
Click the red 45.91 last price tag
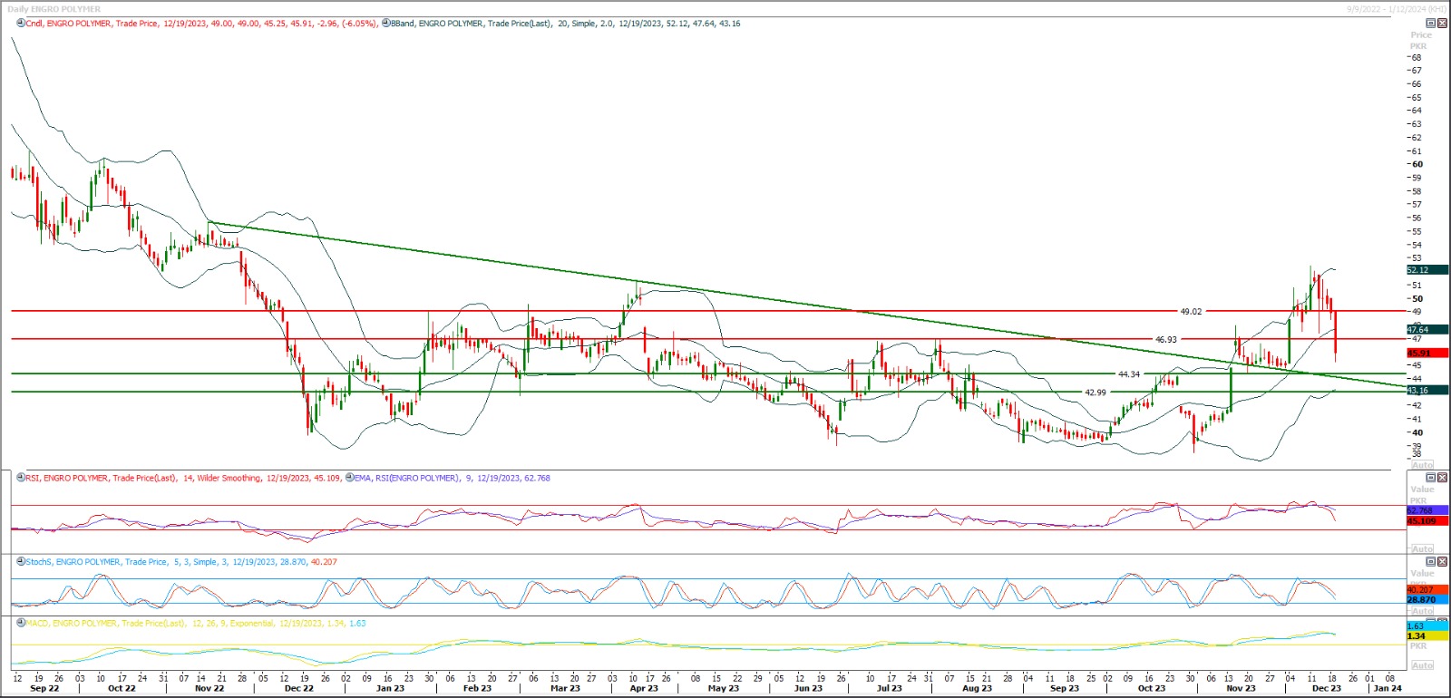(x=1426, y=353)
